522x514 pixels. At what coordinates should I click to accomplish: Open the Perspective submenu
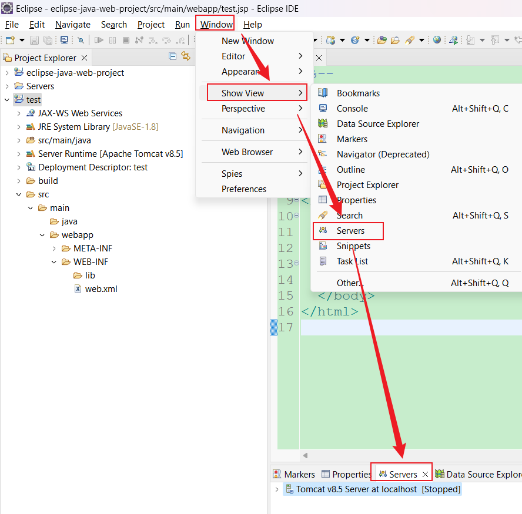click(255, 109)
